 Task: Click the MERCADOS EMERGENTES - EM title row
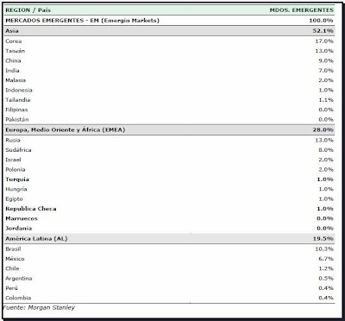pyautogui.click(x=169, y=21)
